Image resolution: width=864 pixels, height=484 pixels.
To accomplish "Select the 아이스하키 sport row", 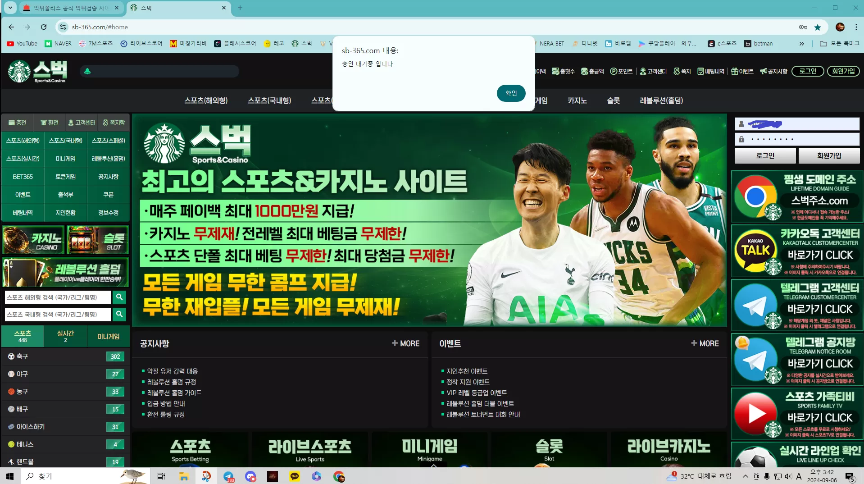I will 65,427.
